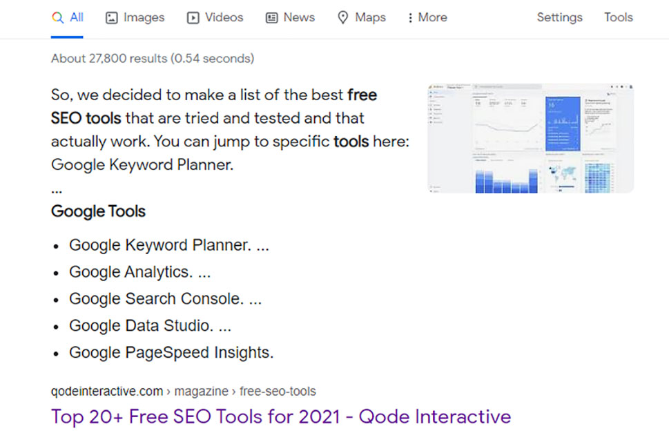Click the Google Search Console list item
This screenshot has height=442, width=669.
(x=165, y=299)
